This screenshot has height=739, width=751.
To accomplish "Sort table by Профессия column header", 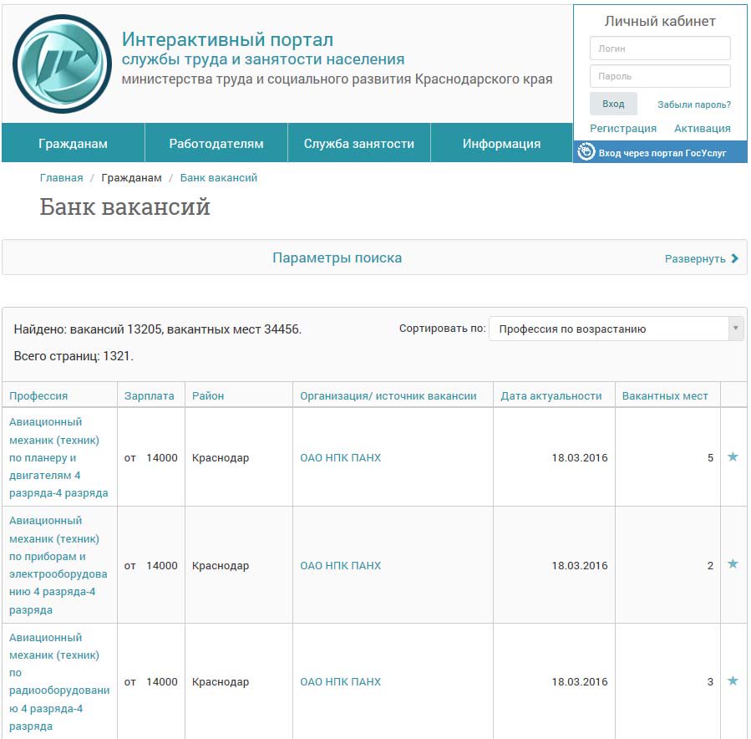I will coord(38,396).
